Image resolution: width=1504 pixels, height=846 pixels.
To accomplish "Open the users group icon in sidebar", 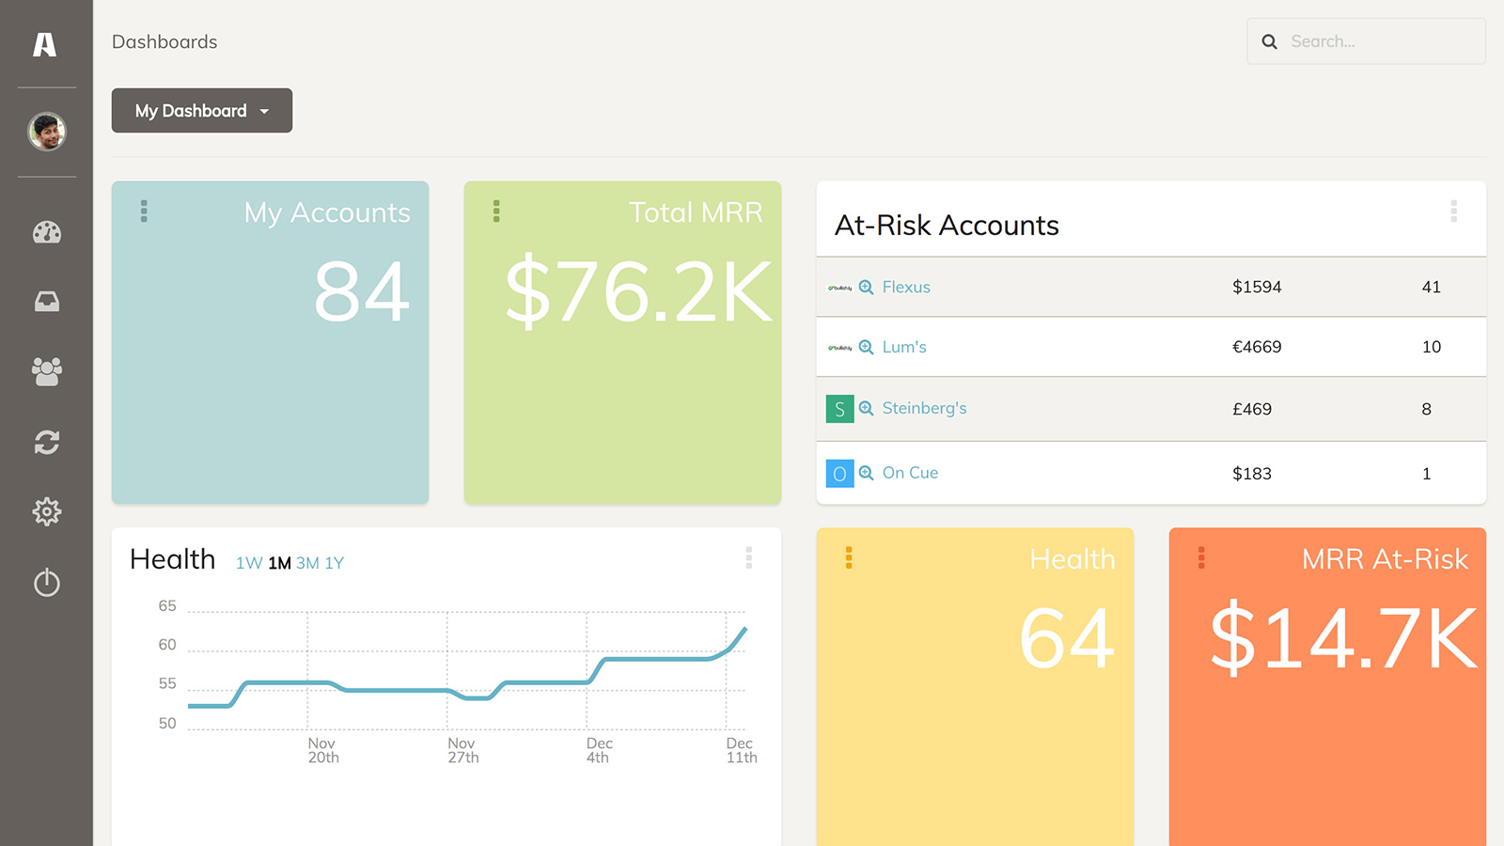I will coord(47,371).
